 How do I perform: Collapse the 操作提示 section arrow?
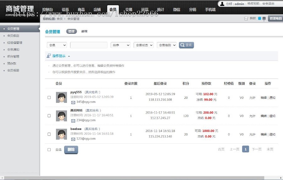click(69, 56)
